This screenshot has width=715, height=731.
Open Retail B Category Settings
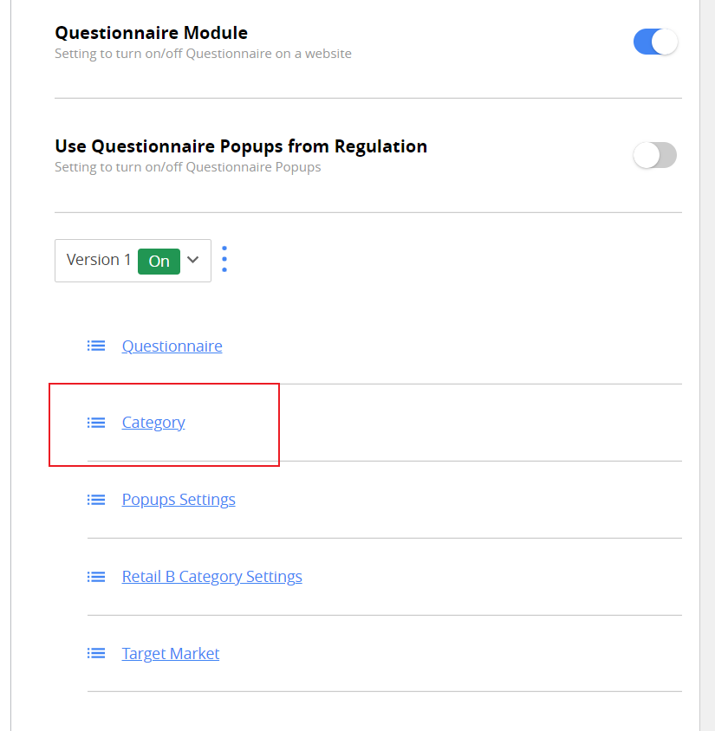pos(211,576)
